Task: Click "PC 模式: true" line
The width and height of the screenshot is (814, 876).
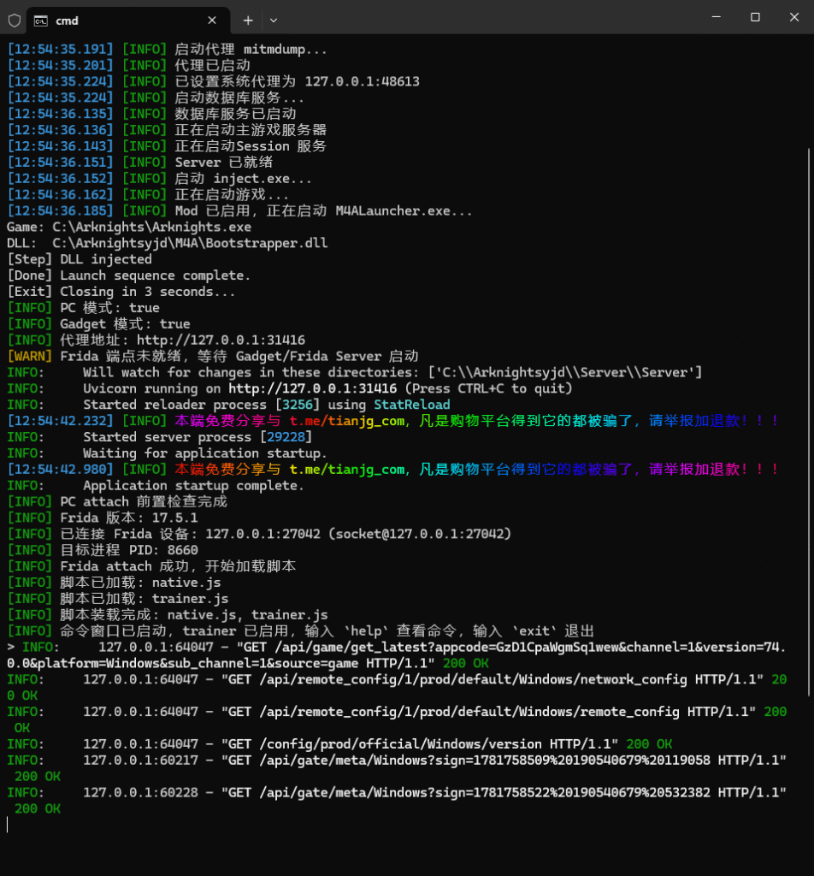Action: [84, 308]
